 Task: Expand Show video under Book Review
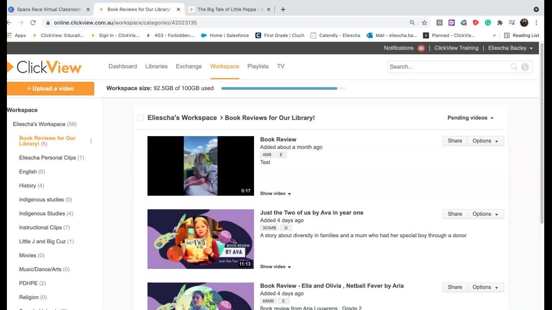coord(276,193)
